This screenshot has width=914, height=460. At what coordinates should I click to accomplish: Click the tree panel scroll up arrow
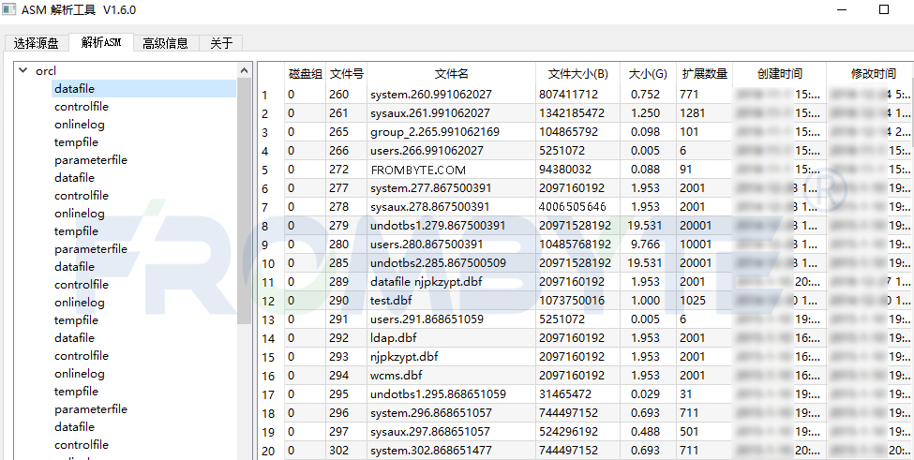(245, 70)
